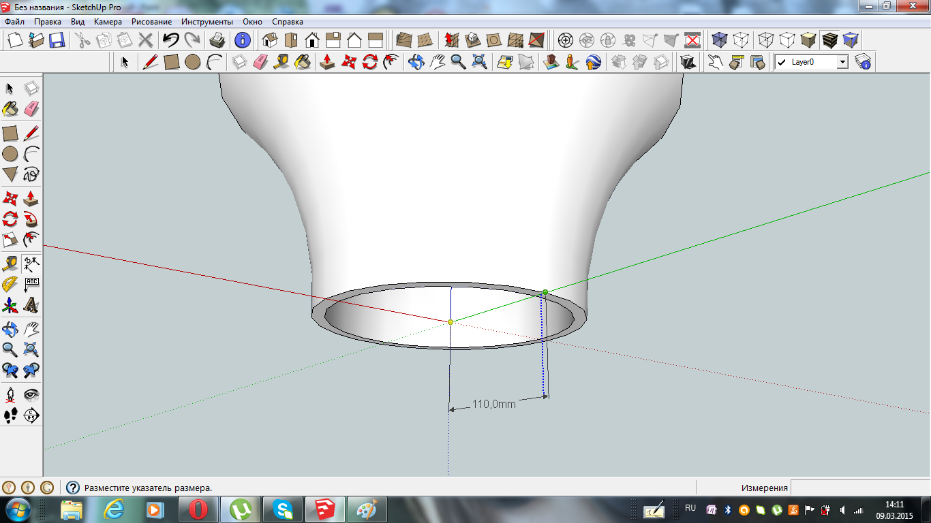The height and width of the screenshot is (523, 931).
Task: Open Opera from the Windows taskbar
Action: (198, 509)
